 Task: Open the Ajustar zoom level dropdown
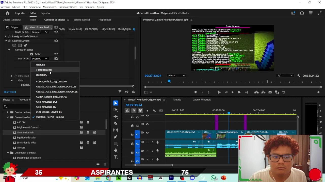click(x=176, y=76)
